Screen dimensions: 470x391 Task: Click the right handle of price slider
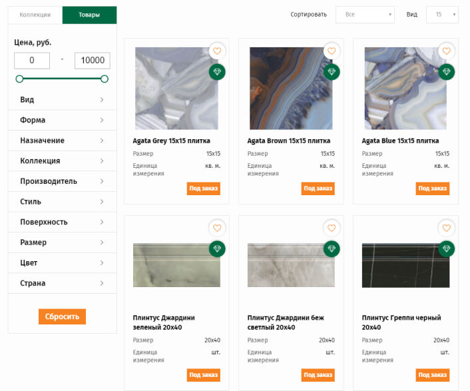tap(105, 79)
